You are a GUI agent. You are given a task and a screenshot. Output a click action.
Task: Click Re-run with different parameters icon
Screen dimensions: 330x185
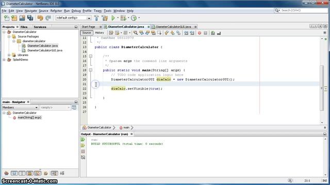(x=83, y=145)
